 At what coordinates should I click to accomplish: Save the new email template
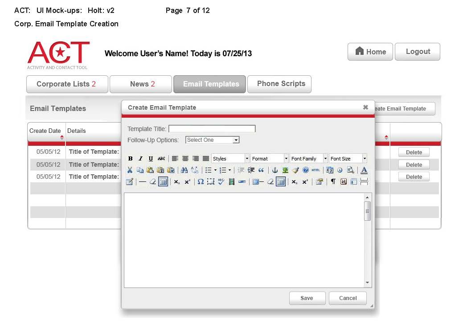coord(307,298)
